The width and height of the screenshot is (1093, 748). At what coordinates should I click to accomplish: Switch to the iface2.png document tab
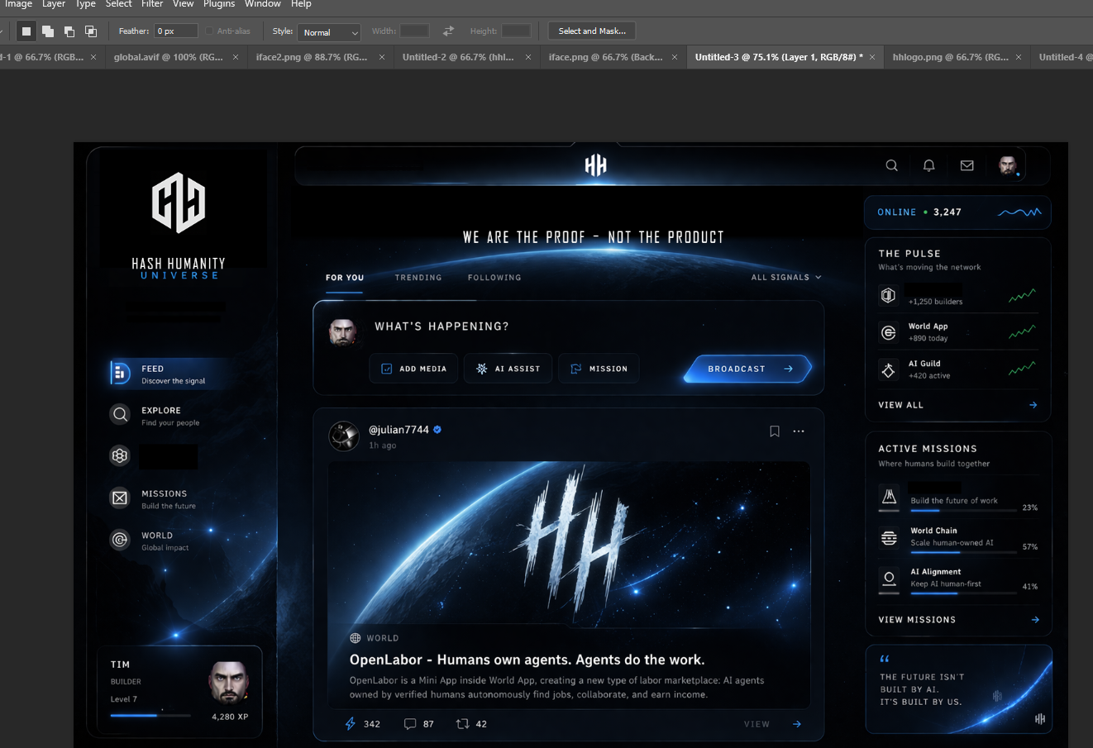(x=312, y=57)
